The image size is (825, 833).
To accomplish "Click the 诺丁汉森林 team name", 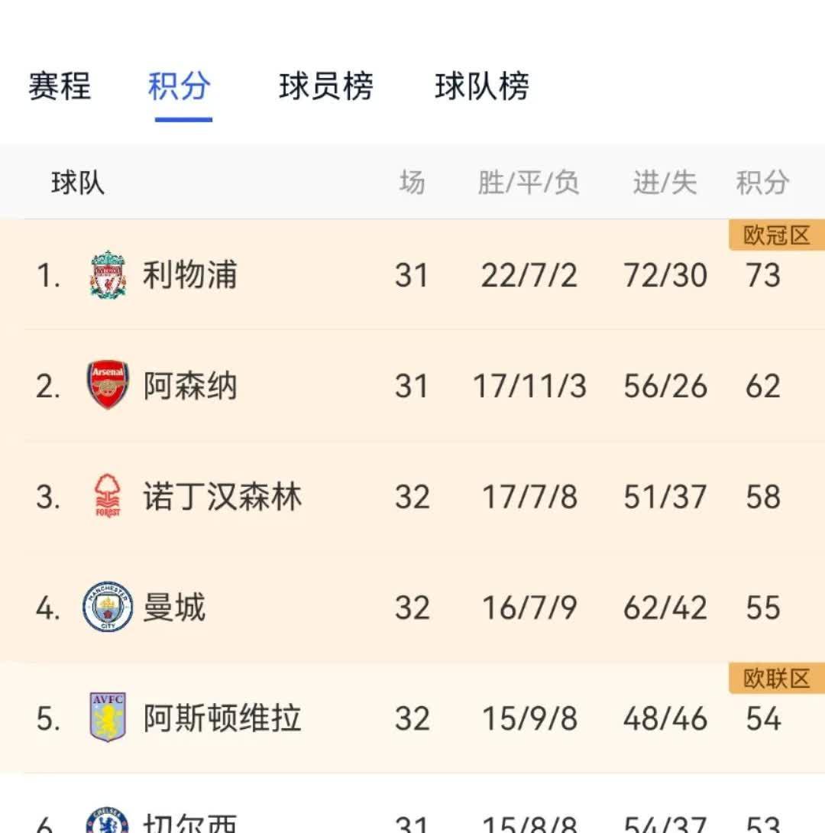I will point(222,497).
